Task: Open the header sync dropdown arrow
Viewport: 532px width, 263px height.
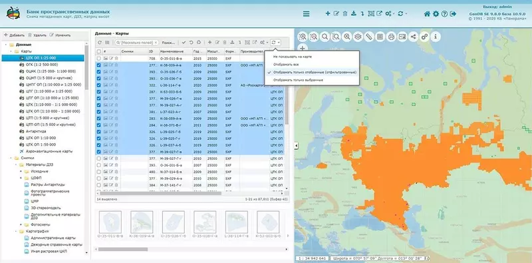Action: coord(406,14)
